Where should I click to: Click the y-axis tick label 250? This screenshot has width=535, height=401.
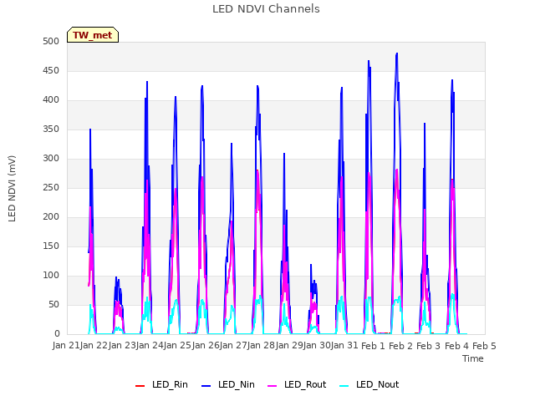[51, 187]
